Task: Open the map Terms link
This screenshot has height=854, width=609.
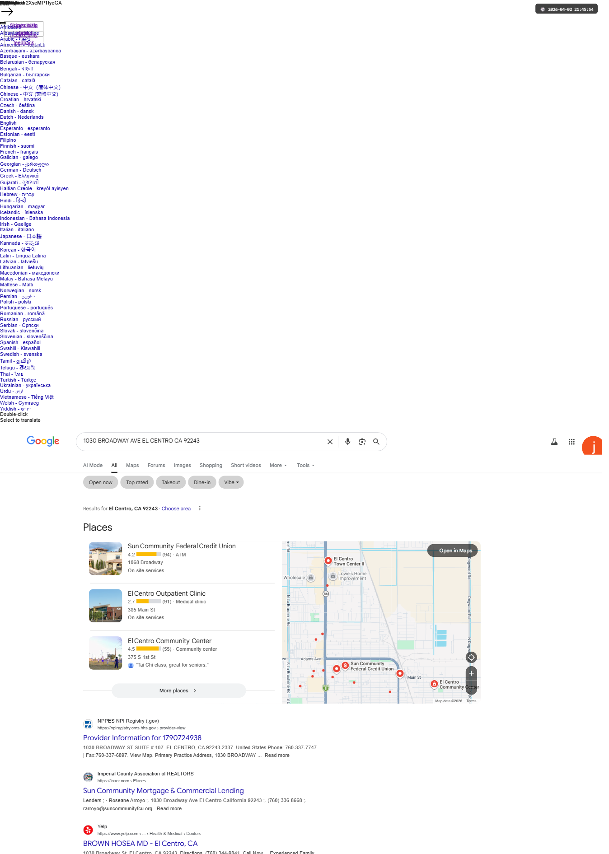Action: 471,701
